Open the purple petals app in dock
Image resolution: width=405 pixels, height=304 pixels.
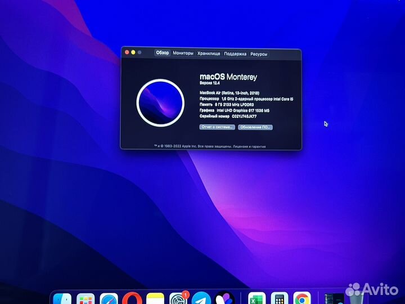(x=224, y=298)
